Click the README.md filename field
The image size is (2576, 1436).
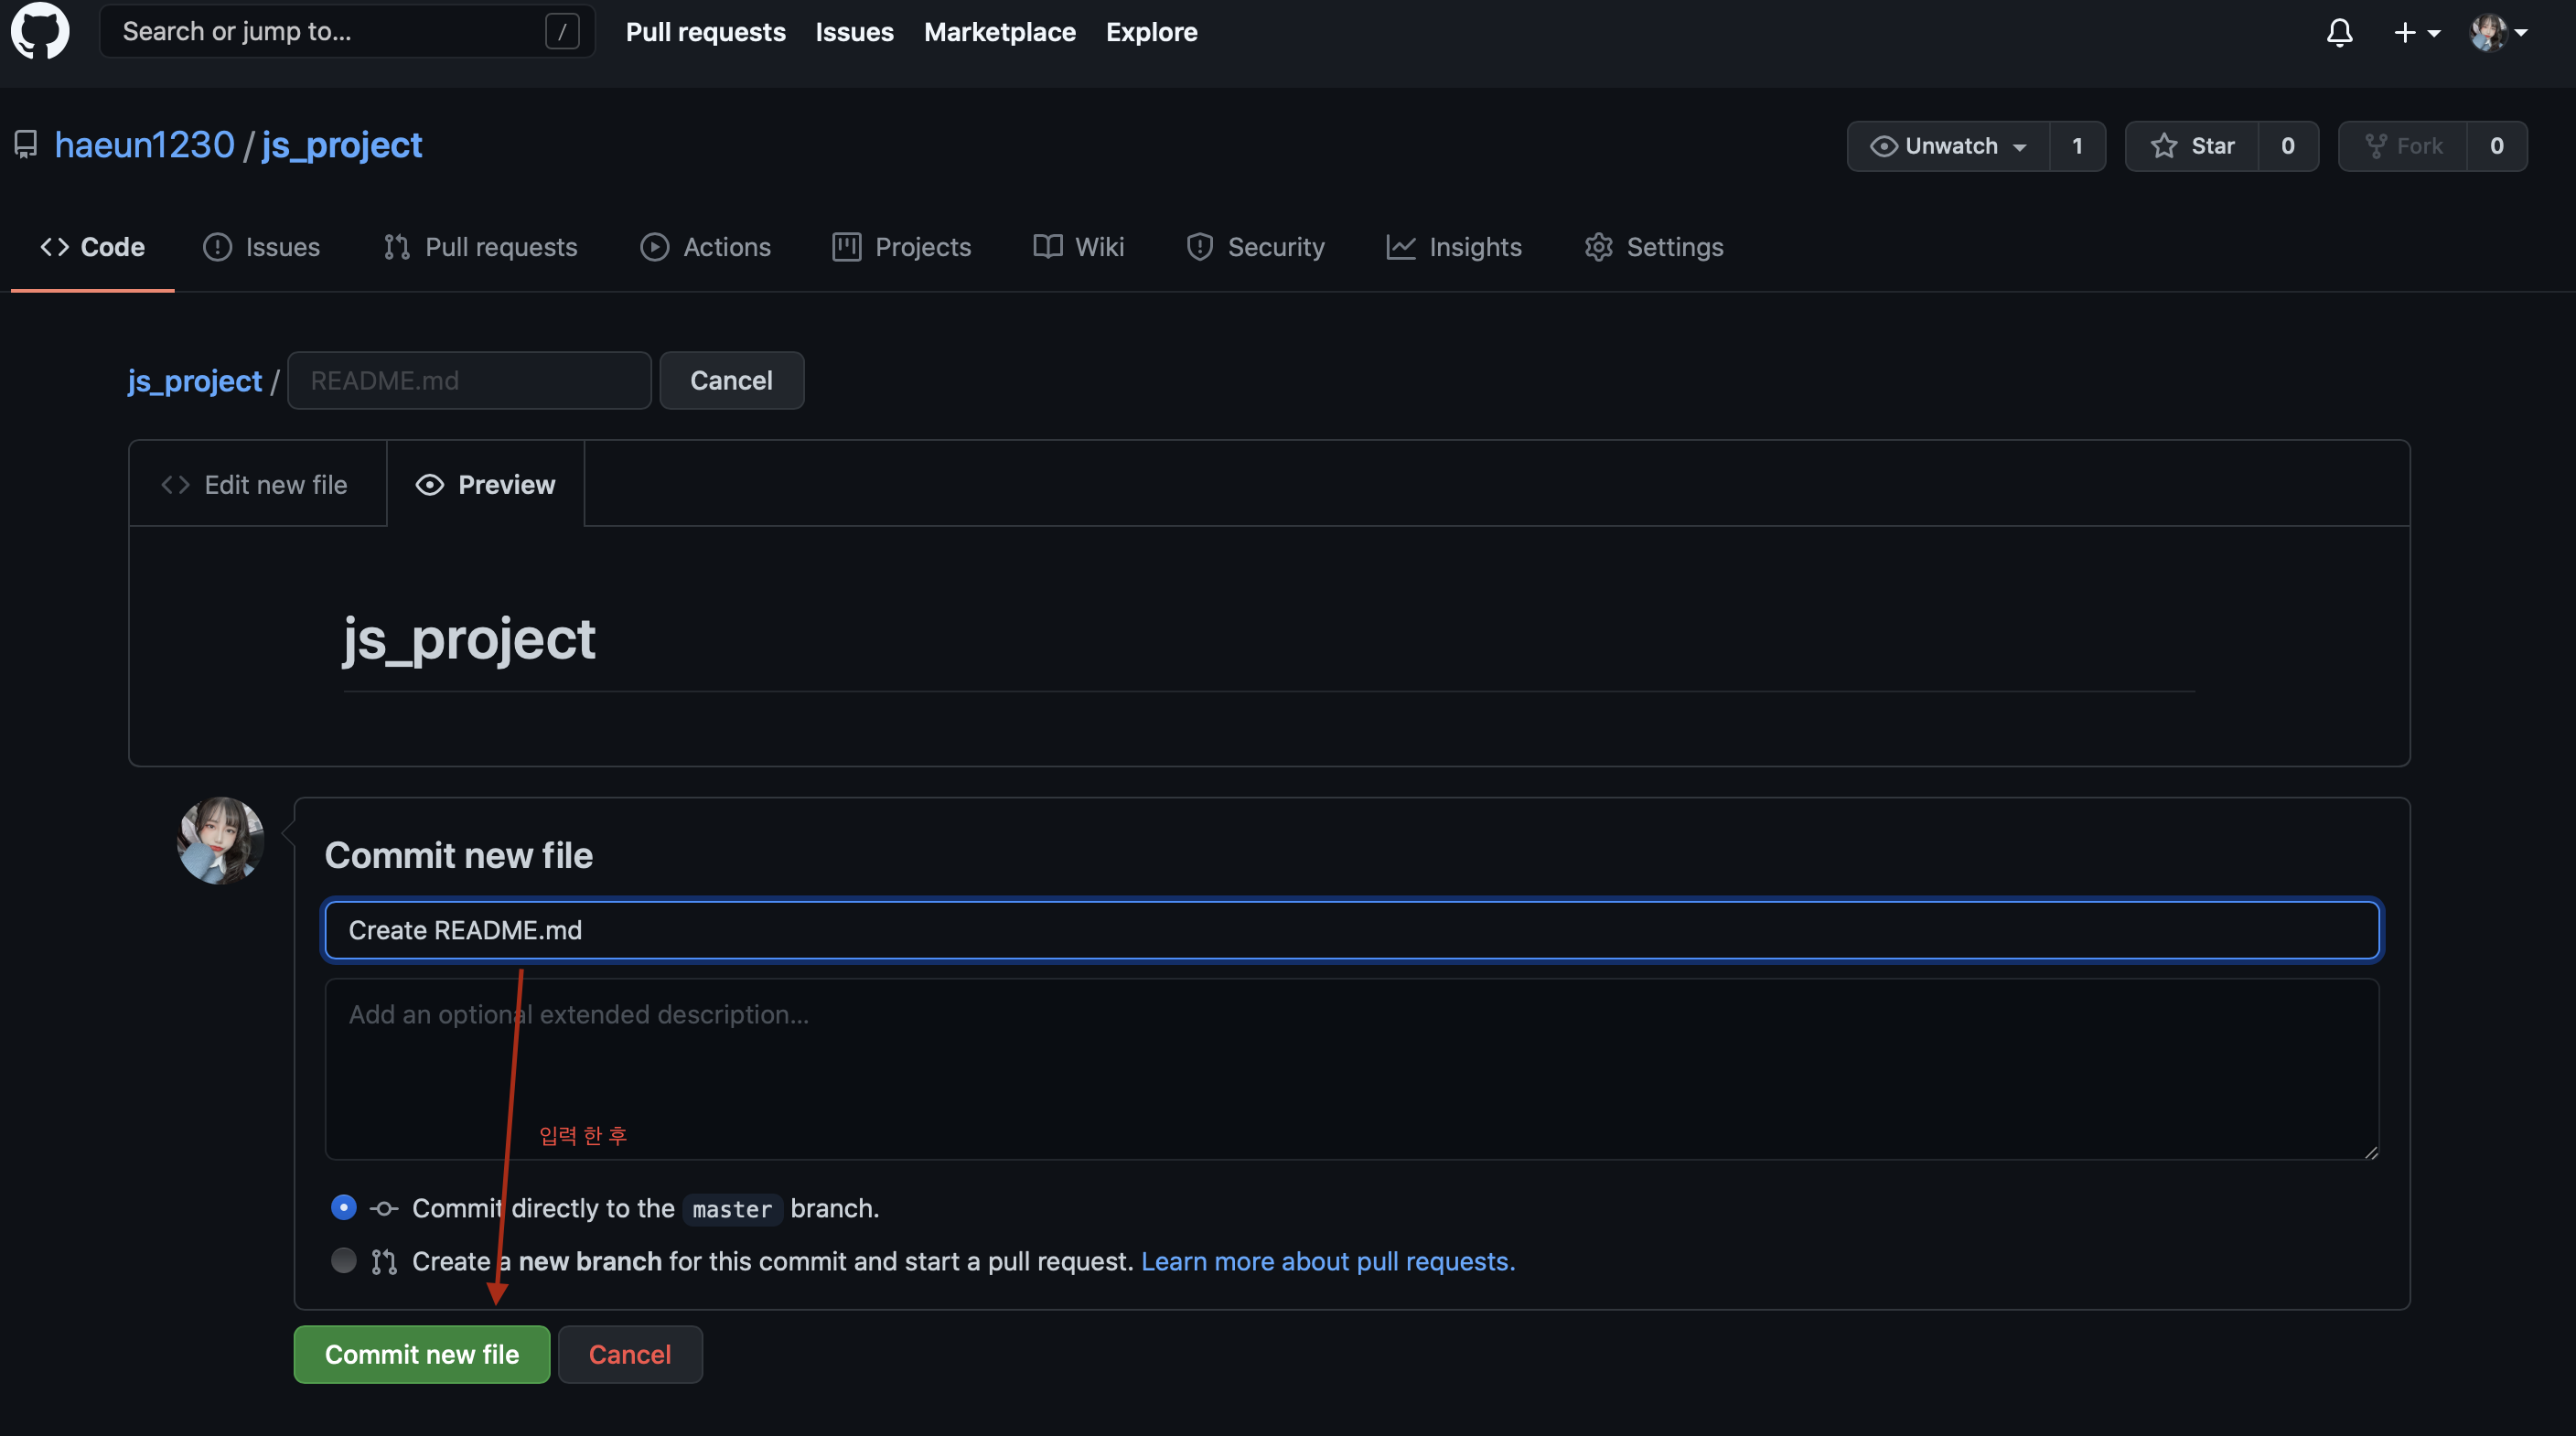(x=469, y=381)
